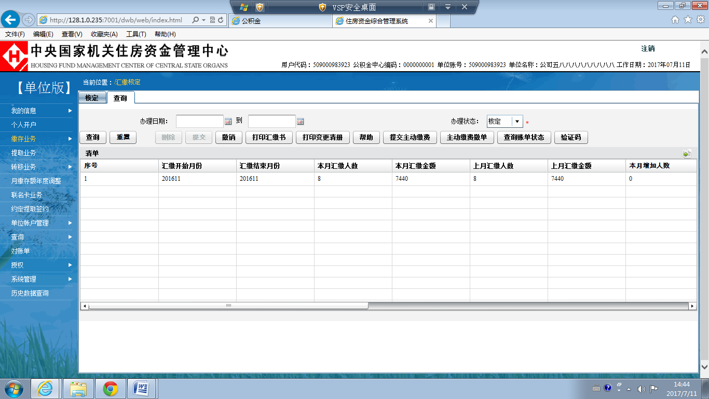
Task: Click the browser back arrow button
Action: (x=10, y=20)
